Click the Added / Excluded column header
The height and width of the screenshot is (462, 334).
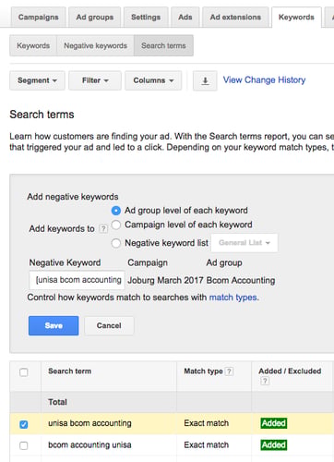[290, 371]
